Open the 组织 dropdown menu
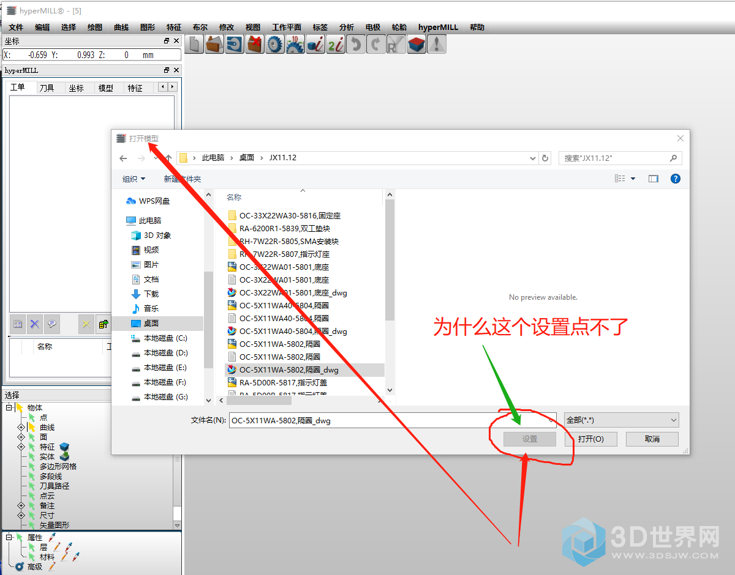This screenshot has height=575, width=735. (x=134, y=179)
